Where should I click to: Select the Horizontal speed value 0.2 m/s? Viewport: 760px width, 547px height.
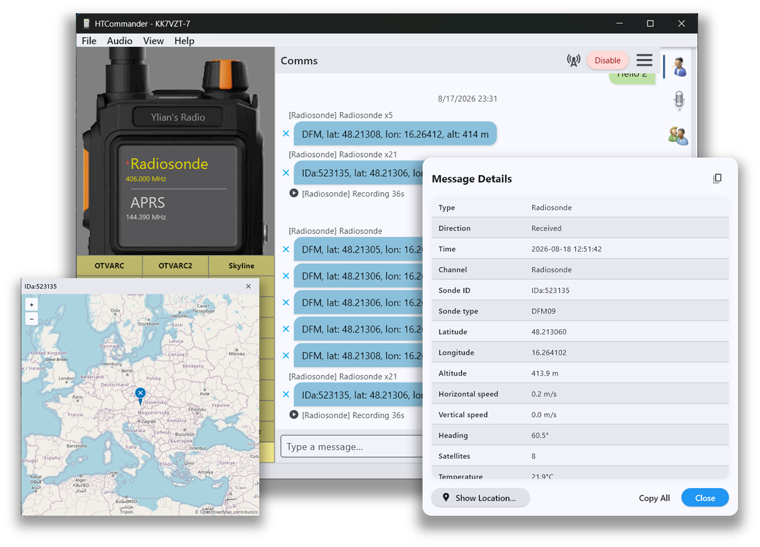(544, 394)
